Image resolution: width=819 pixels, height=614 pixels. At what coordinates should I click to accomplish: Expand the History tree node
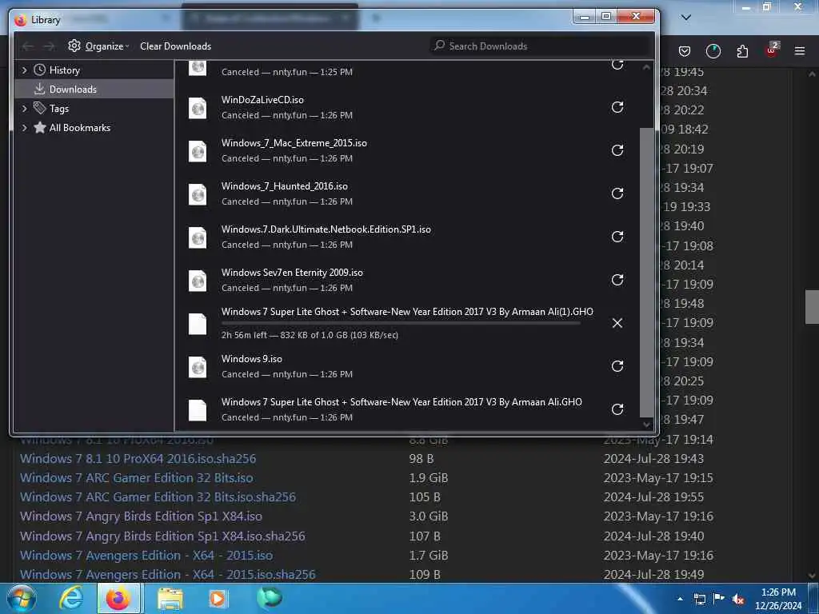coord(24,70)
